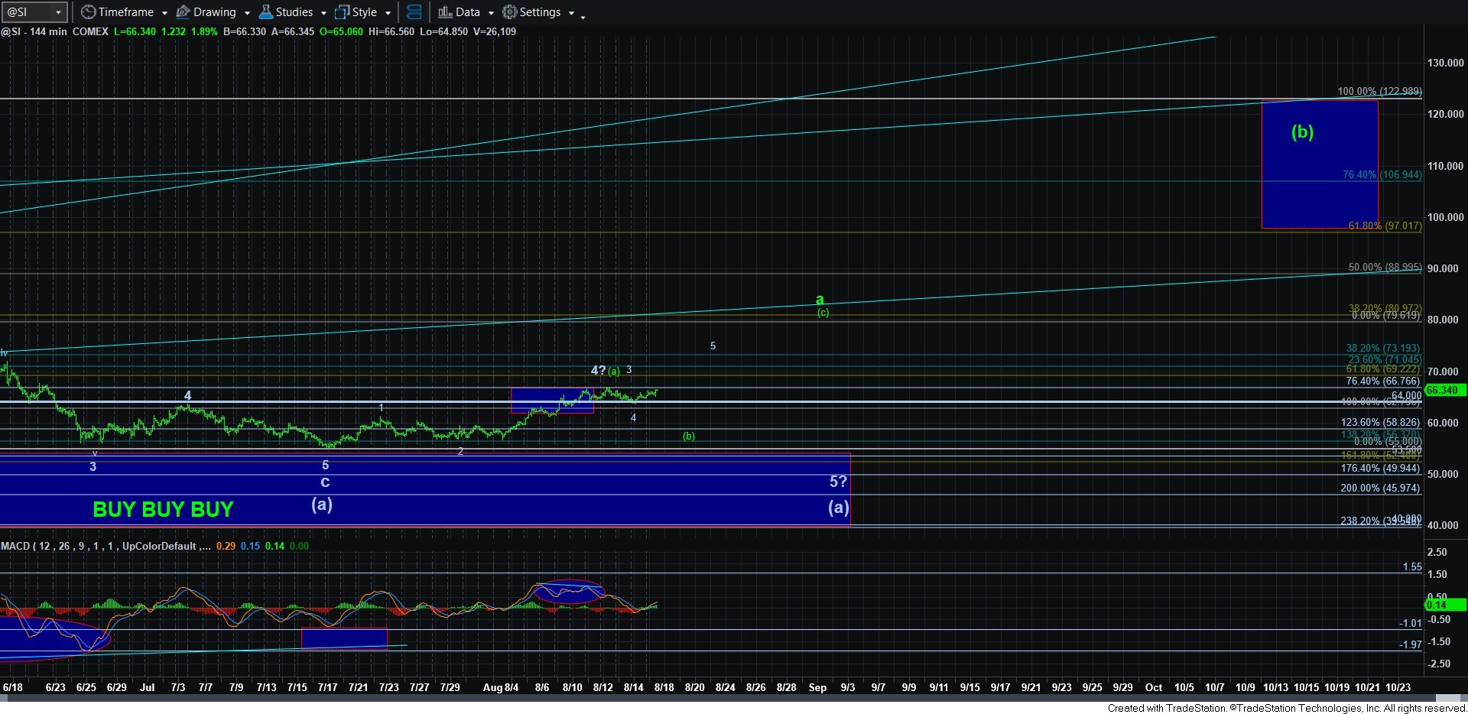The width and height of the screenshot is (1468, 714).
Task: Click the 100.000 price axis label
Action: pyautogui.click(x=1445, y=217)
